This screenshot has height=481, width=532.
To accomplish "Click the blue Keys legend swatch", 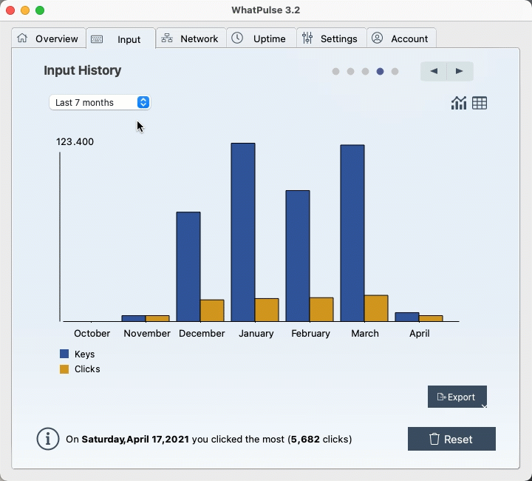I will coord(64,354).
